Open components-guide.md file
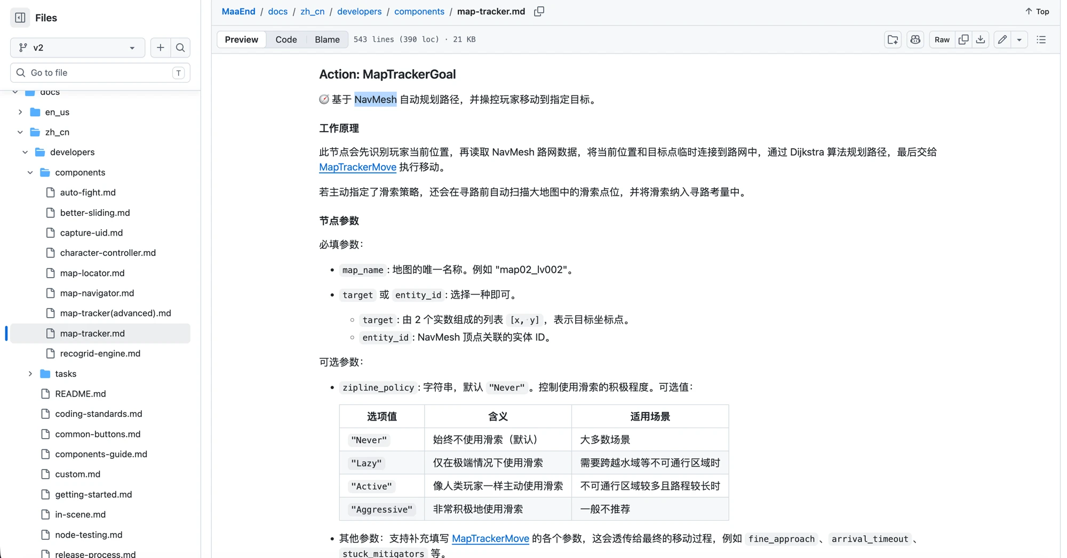 [x=100, y=454]
